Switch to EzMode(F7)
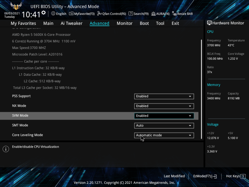 point(205,176)
